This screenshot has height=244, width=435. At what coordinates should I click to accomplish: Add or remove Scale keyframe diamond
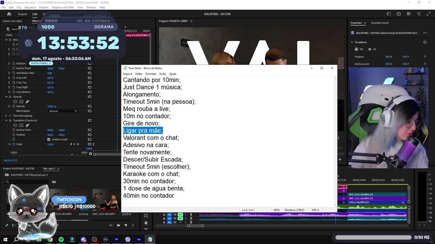click(74, 144)
